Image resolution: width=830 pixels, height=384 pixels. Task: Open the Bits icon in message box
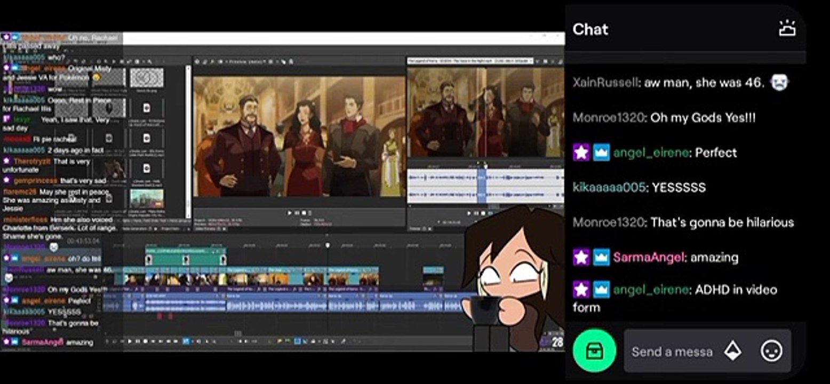point(733,351)
